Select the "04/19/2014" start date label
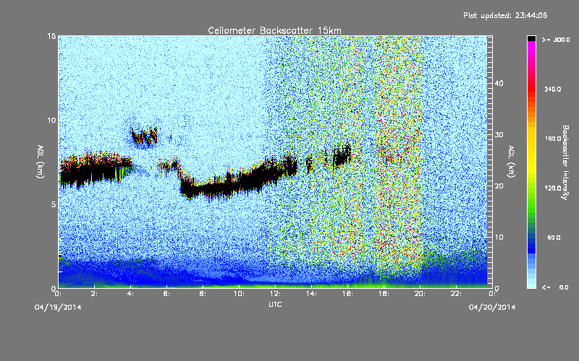 coord(58,308)
